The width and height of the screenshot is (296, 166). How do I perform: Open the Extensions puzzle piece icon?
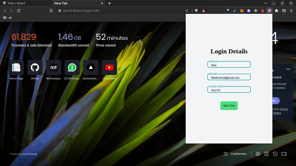tap(277, 11)
